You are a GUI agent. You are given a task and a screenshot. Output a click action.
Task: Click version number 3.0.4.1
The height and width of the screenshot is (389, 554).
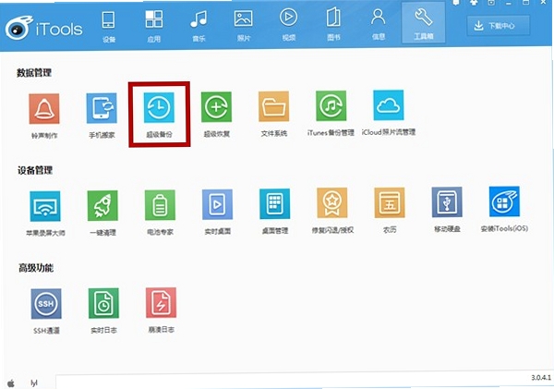(x=541, y=377)
